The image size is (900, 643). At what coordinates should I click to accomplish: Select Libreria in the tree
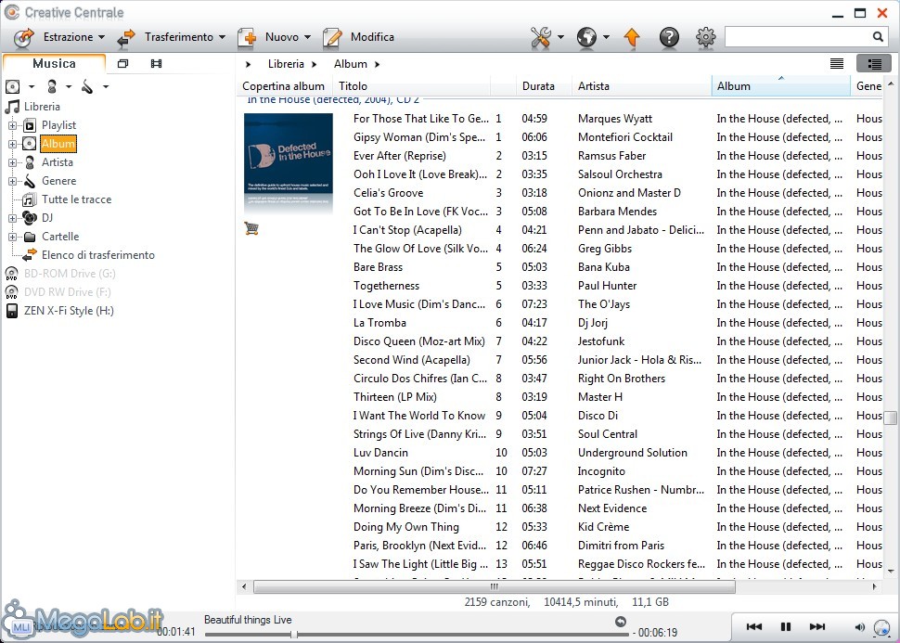click(x=42, y=107)
